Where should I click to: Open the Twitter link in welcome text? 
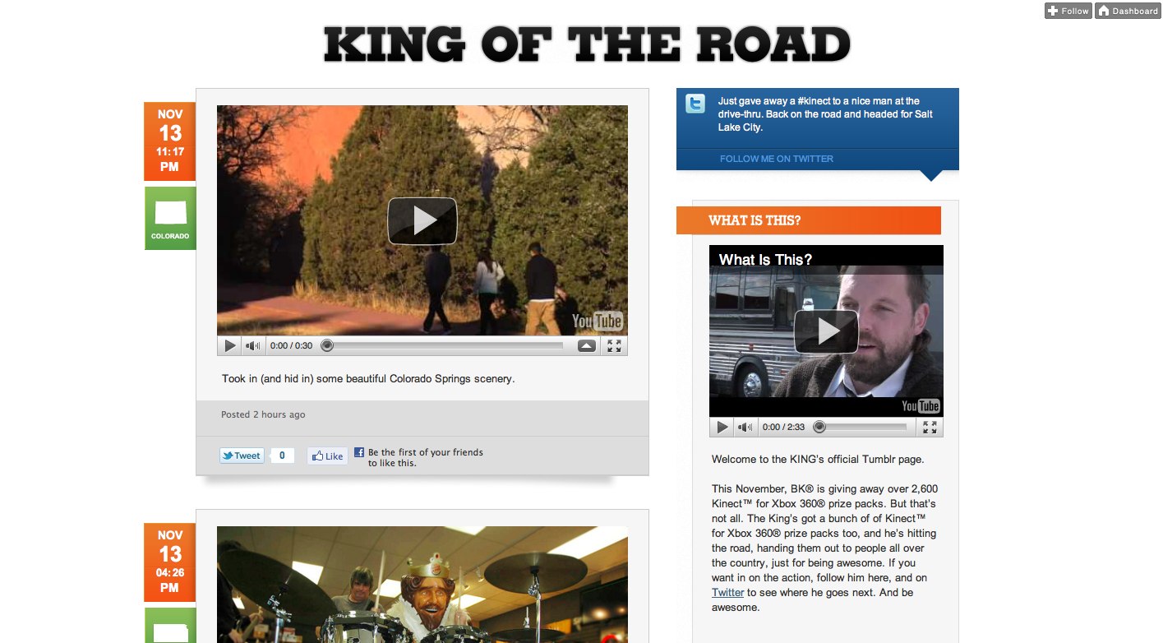(728, 592)
